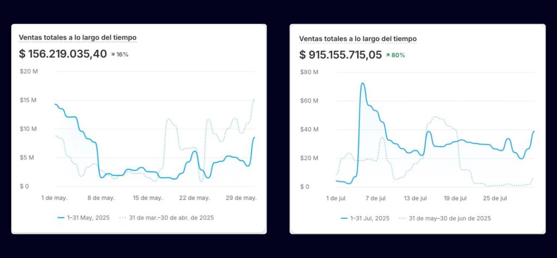
Task: Open the left "Ventas totales a lo largo del tiempo" title
Action: [77, 37]
